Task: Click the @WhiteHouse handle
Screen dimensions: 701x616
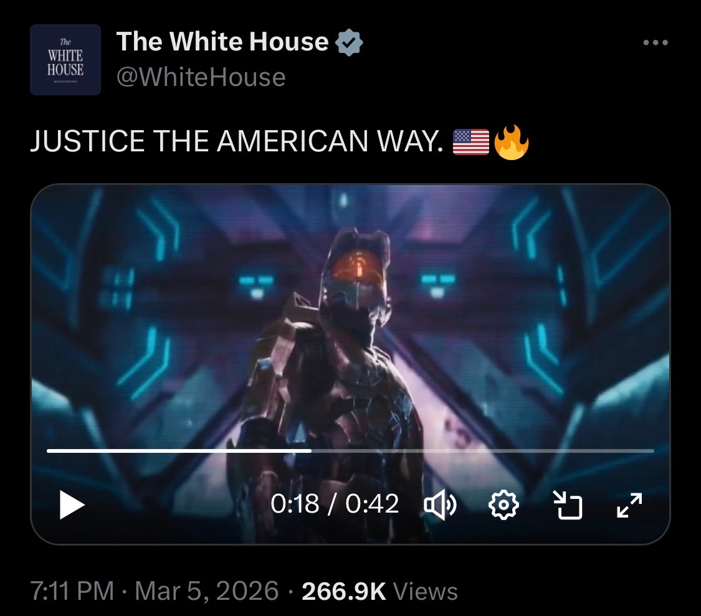Action: (x=201, y=77)
